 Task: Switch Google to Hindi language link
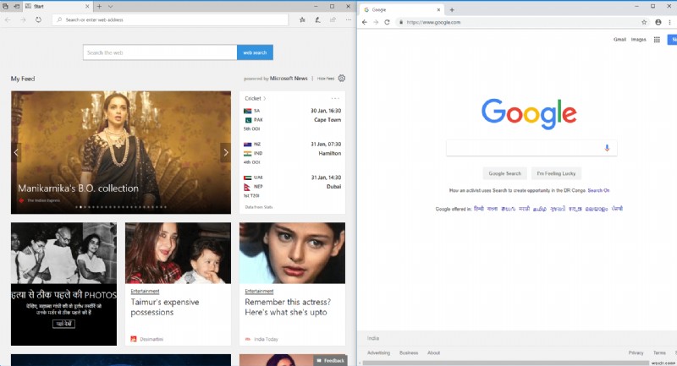click(479, 209)
